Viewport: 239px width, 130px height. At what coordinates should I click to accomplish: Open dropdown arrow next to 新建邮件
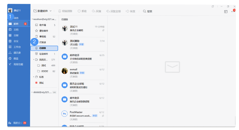point(51,11)
